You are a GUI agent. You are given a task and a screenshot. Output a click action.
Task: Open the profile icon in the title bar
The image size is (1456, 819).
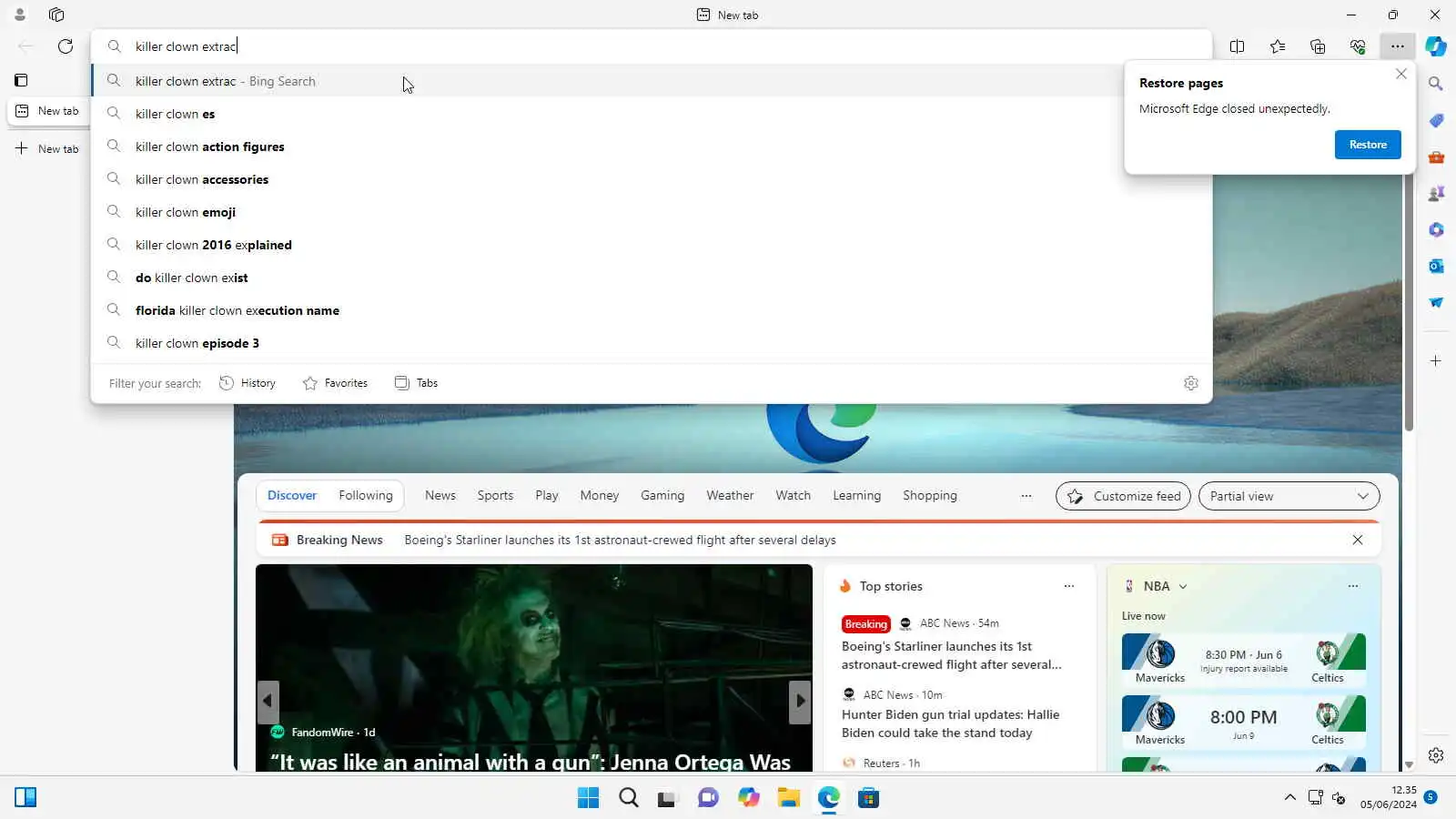(19, 15)
